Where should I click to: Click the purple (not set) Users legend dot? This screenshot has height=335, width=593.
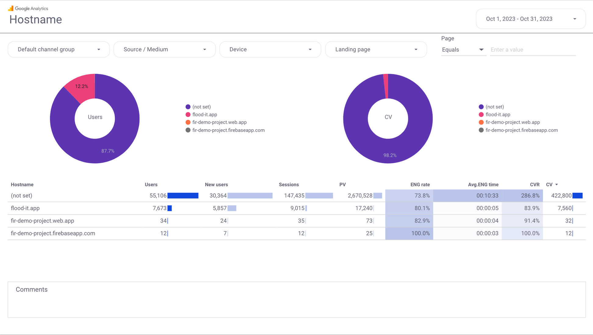[188, 107]
